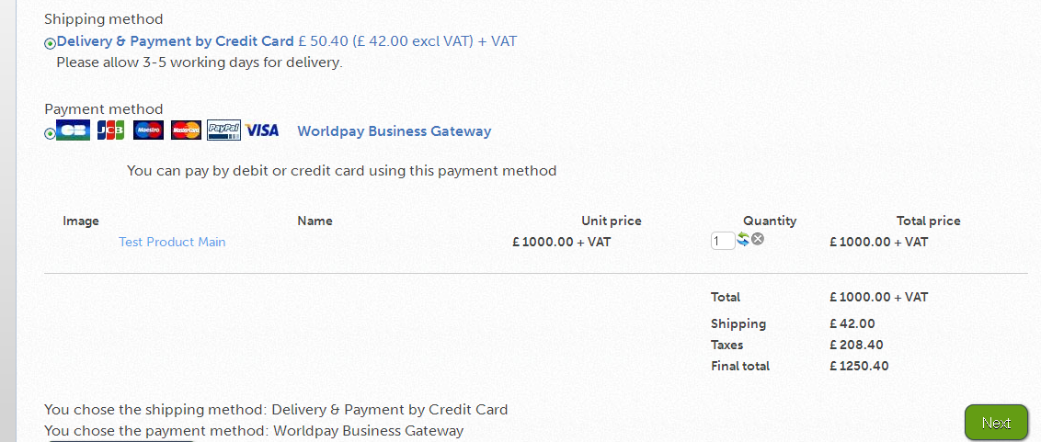
Task: Click the JCB card logo
Action: coord(110,130)
